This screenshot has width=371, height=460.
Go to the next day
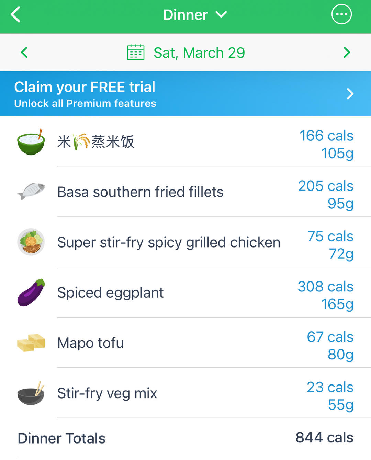tap(347, 53)
